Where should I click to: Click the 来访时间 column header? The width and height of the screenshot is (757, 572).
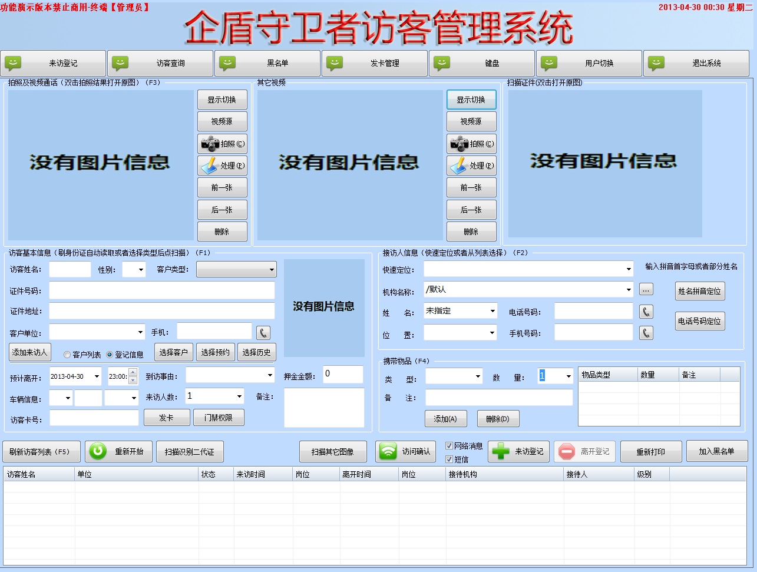pos(263,474)
